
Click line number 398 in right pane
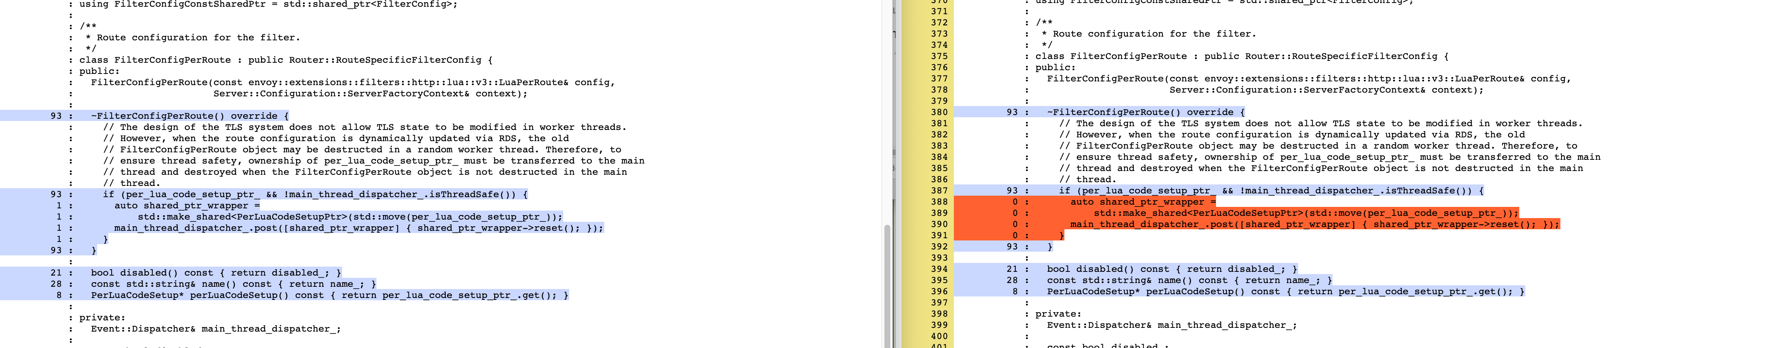(x=939, y=314)
